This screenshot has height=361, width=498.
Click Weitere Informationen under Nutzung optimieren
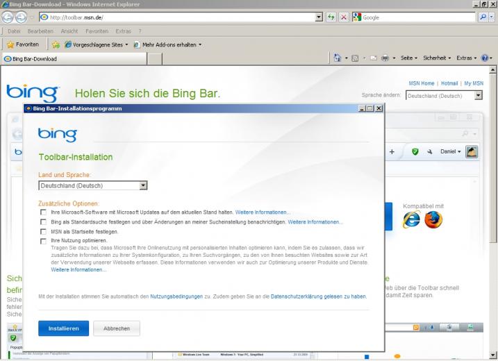tap(78, 269)
